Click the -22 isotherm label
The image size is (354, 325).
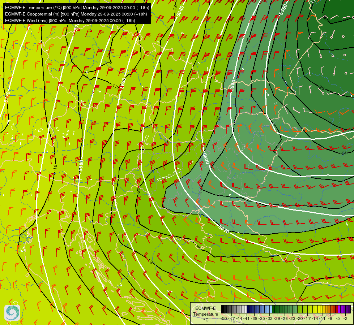click(x=248, y=40)
